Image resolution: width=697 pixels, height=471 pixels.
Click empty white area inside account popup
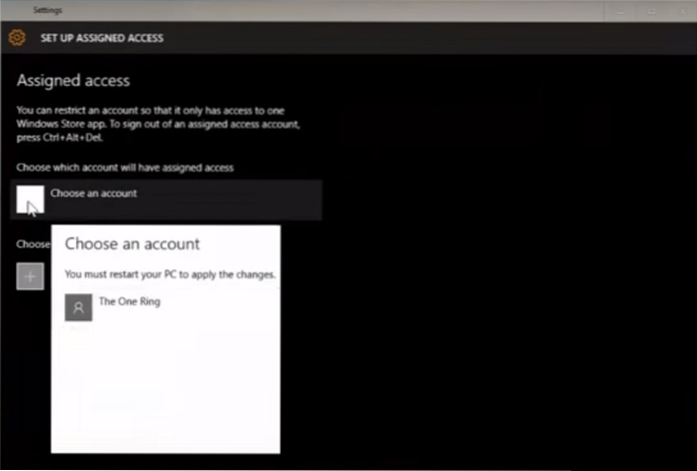165,389
